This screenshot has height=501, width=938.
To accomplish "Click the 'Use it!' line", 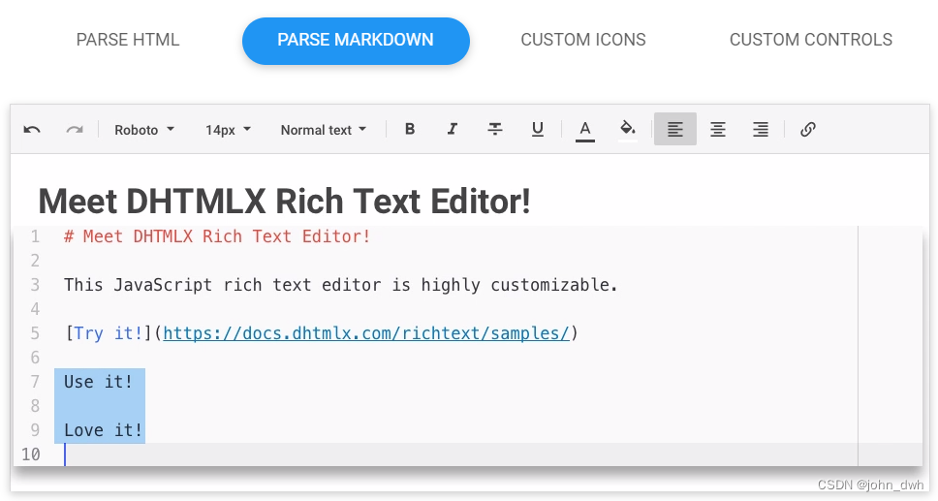I will click(x=98, y=382).
